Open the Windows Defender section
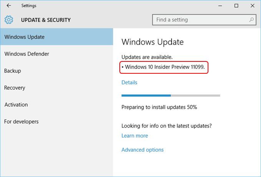Viewport: 261px width, 177px height. coord(56,54)
